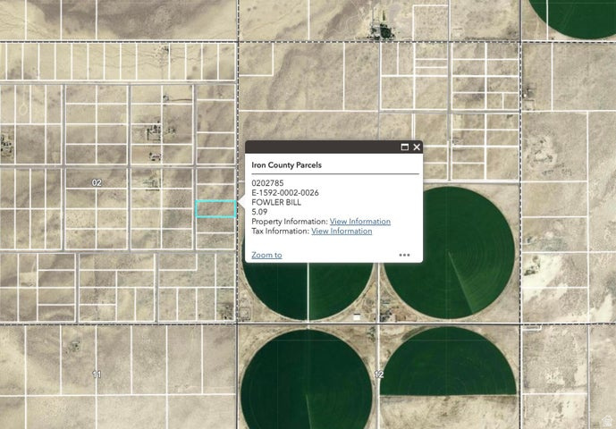Click the 5.09 acreage value
616x429 pixels.
[259, 212]
